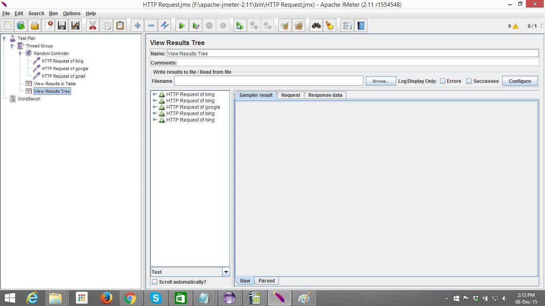The height and width of the screenshot is (306, 545).
Task: Click the Paste clipboard icon
Action: coord(120,26)
